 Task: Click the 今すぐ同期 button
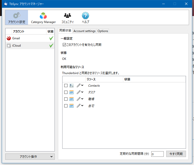pyautogui.click(x=176, y=154)
